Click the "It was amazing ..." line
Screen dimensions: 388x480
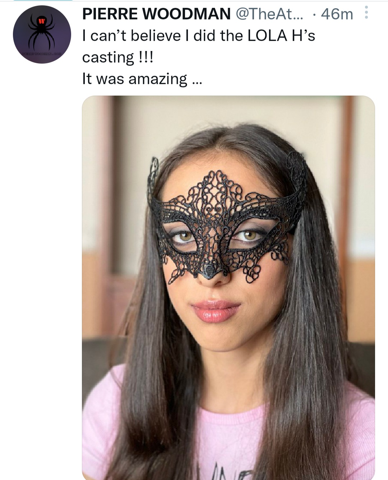click(x=142, y=79)
